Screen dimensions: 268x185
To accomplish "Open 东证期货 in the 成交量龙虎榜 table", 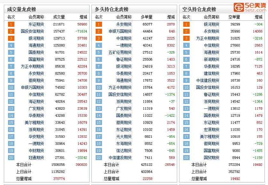I will click(x=36, y=24).
